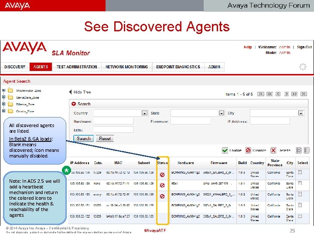Focus the Firmware input field
The height and width of the screenshot is (235, 314).
(190, 121)
